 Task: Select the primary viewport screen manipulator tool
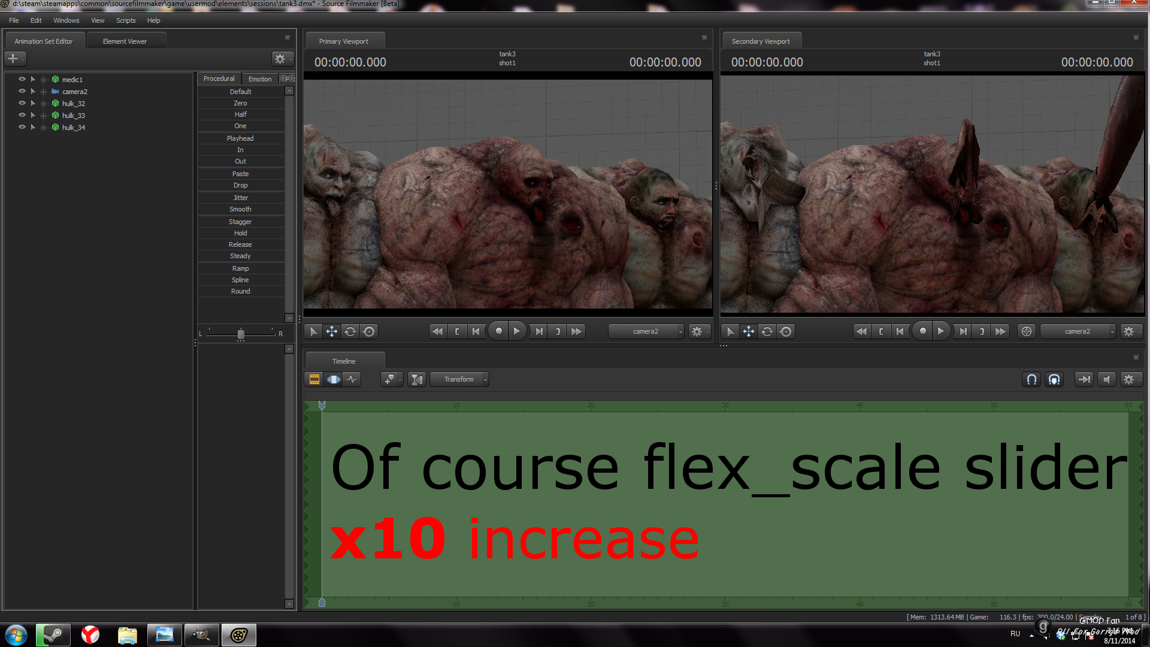click(369, 331)
